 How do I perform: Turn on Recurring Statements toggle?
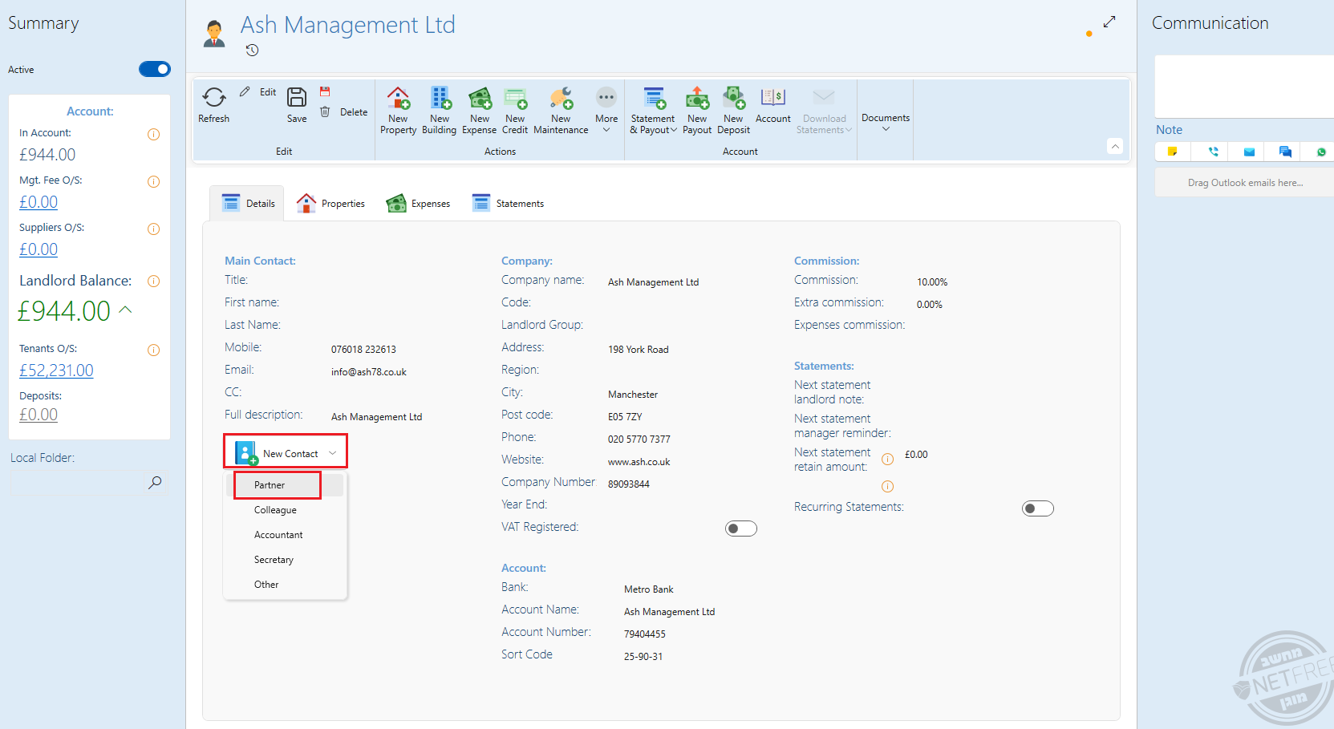[1038, 508]
